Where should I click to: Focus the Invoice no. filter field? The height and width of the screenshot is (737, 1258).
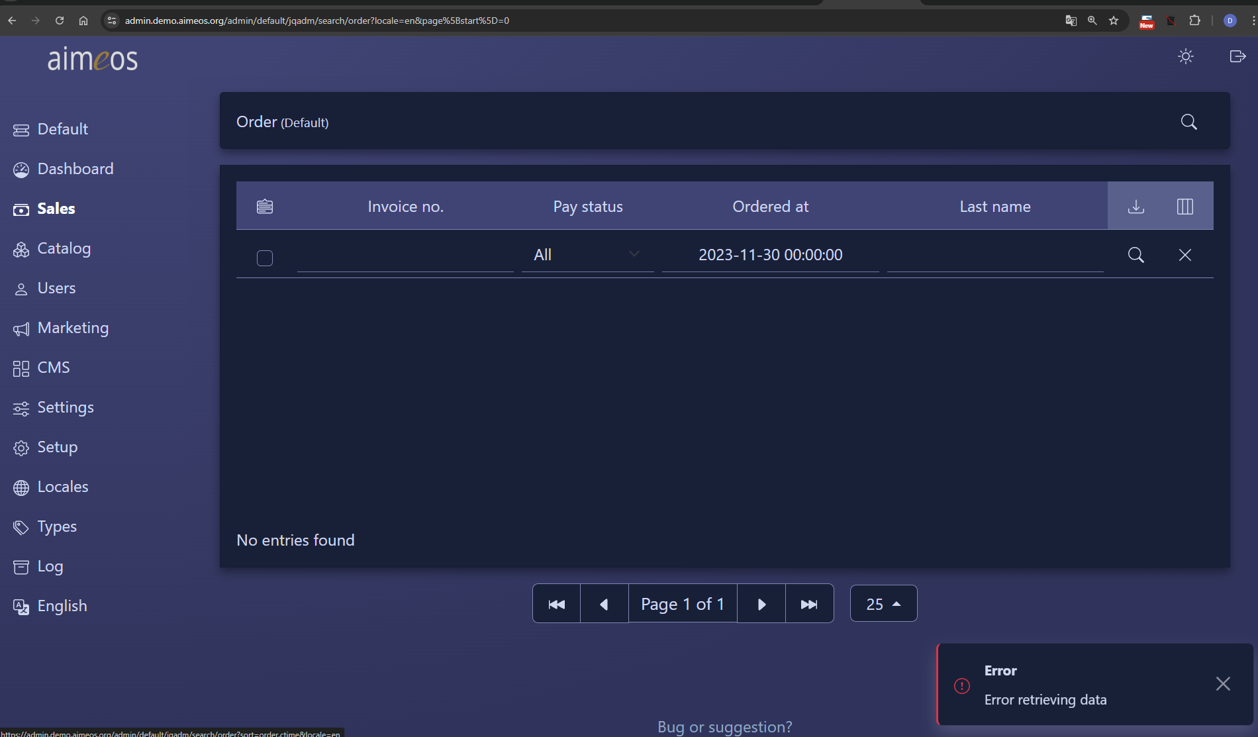click(405, 255)
